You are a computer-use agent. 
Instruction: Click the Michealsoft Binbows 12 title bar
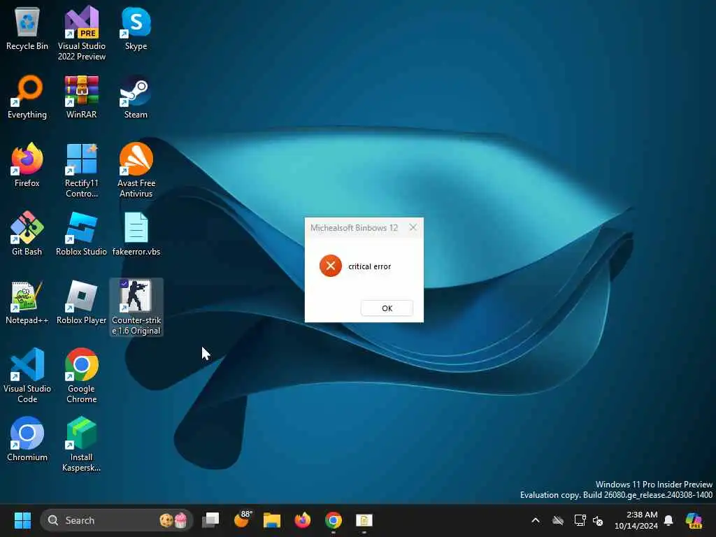pos(355,227)
